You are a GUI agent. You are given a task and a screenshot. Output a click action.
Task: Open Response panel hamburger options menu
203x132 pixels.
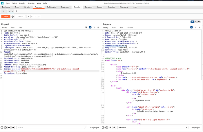click(x=200, y=27)
